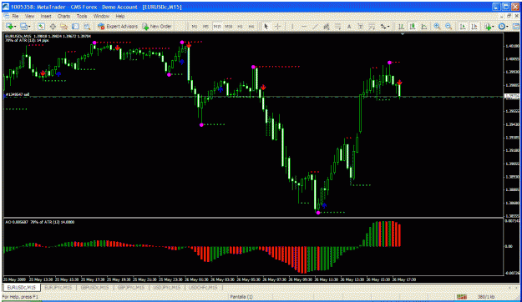Switch chart to M30 timeframe
522x302 pixels.
pyautogui.click(x=228, y=26)
